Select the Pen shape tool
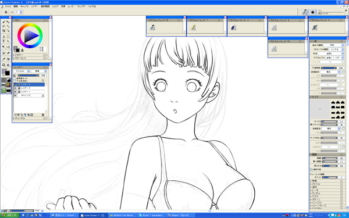 [x=4, y=37]
